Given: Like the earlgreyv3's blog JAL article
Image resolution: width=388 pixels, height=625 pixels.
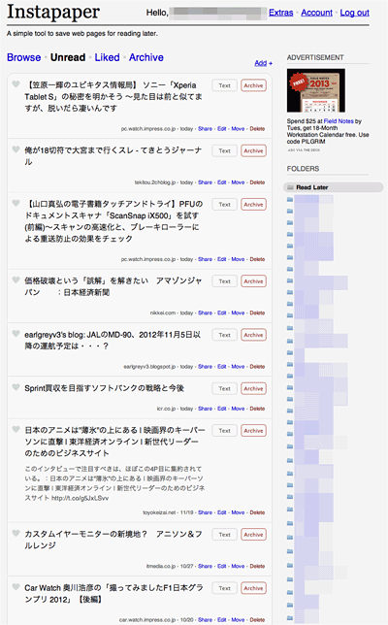Looking at the screenshot, I should (16, 334).
